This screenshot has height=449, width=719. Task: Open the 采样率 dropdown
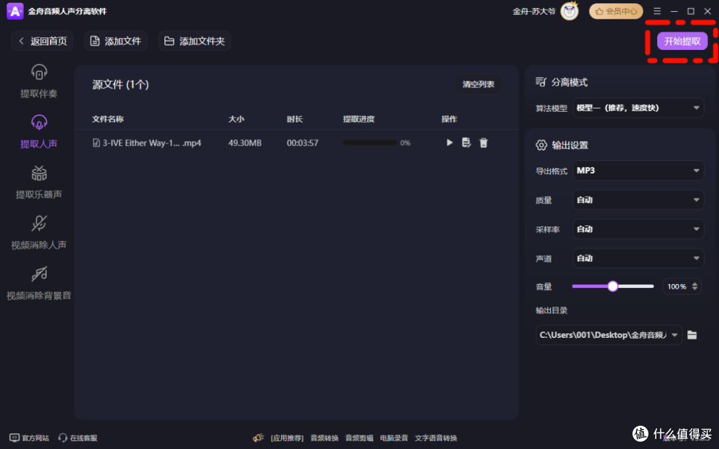coord(638,229)
